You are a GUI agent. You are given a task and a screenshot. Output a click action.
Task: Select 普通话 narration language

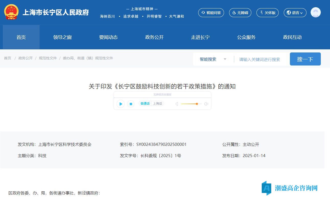145,104
